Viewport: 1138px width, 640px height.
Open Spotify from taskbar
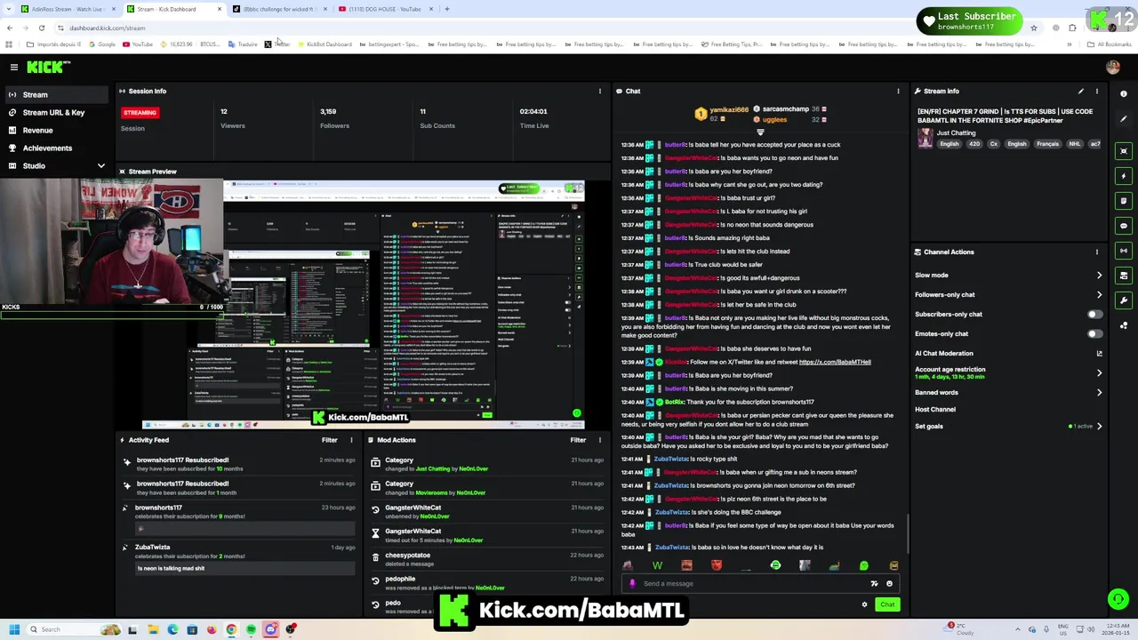pyautogui.click(x=251, y=629)
